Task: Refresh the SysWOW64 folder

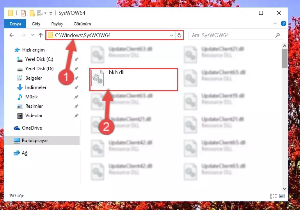Action: tap(179, 35)
